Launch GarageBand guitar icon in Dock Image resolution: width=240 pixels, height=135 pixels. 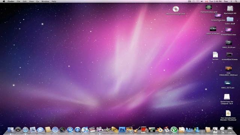137,130
